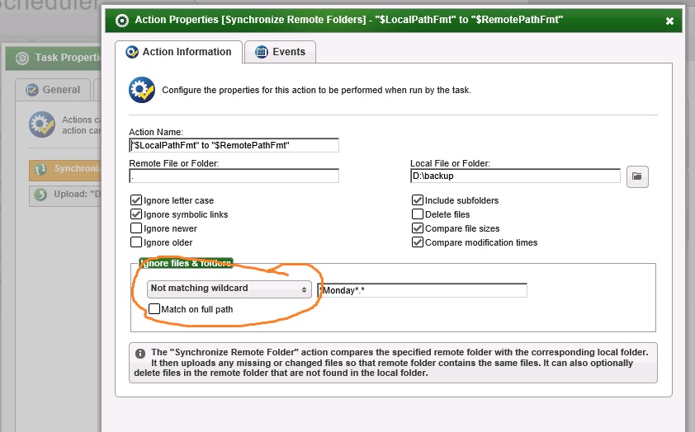Click the Remote File or Folder field

pyautogui.click(x=234, y=176)
